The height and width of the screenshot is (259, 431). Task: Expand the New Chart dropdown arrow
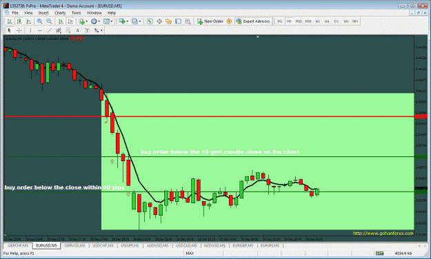127,21
